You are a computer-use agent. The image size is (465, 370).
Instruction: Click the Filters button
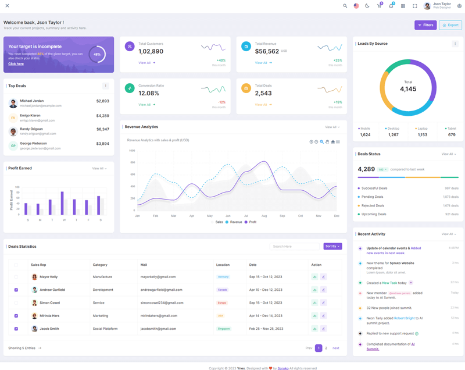(425, 25)
